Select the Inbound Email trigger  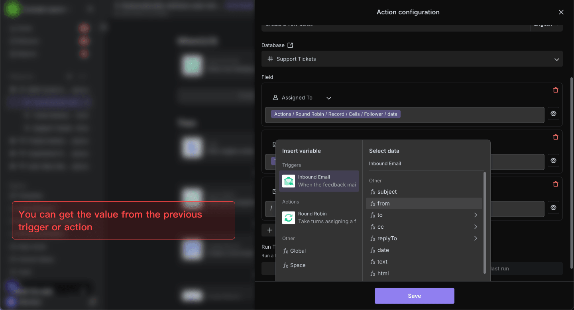(x=319, y=181)
